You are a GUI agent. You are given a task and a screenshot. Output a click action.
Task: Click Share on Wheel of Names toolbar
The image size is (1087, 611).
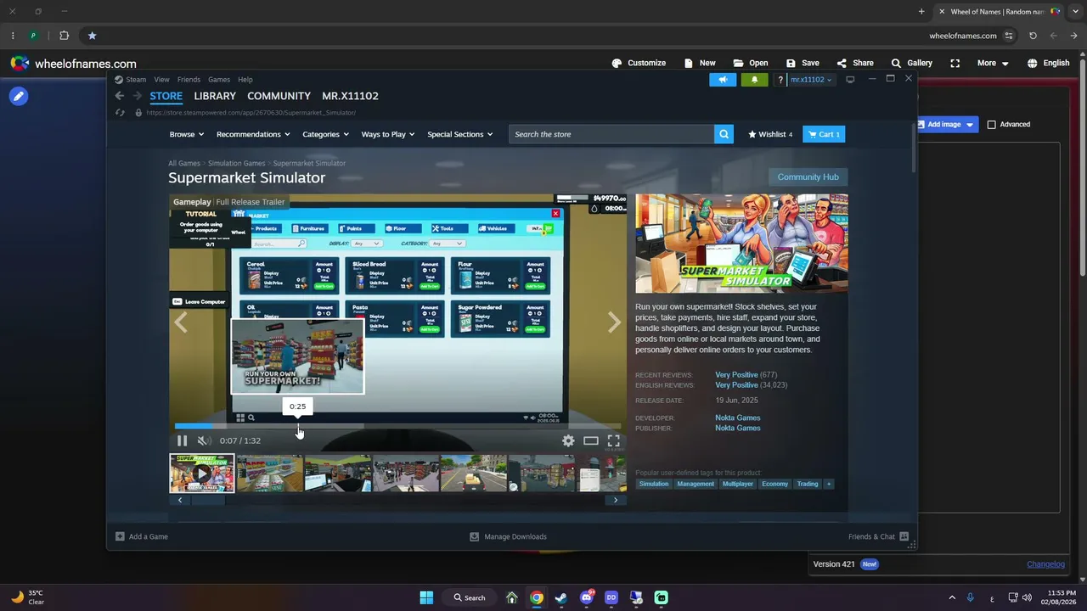(x=855, y=63)
